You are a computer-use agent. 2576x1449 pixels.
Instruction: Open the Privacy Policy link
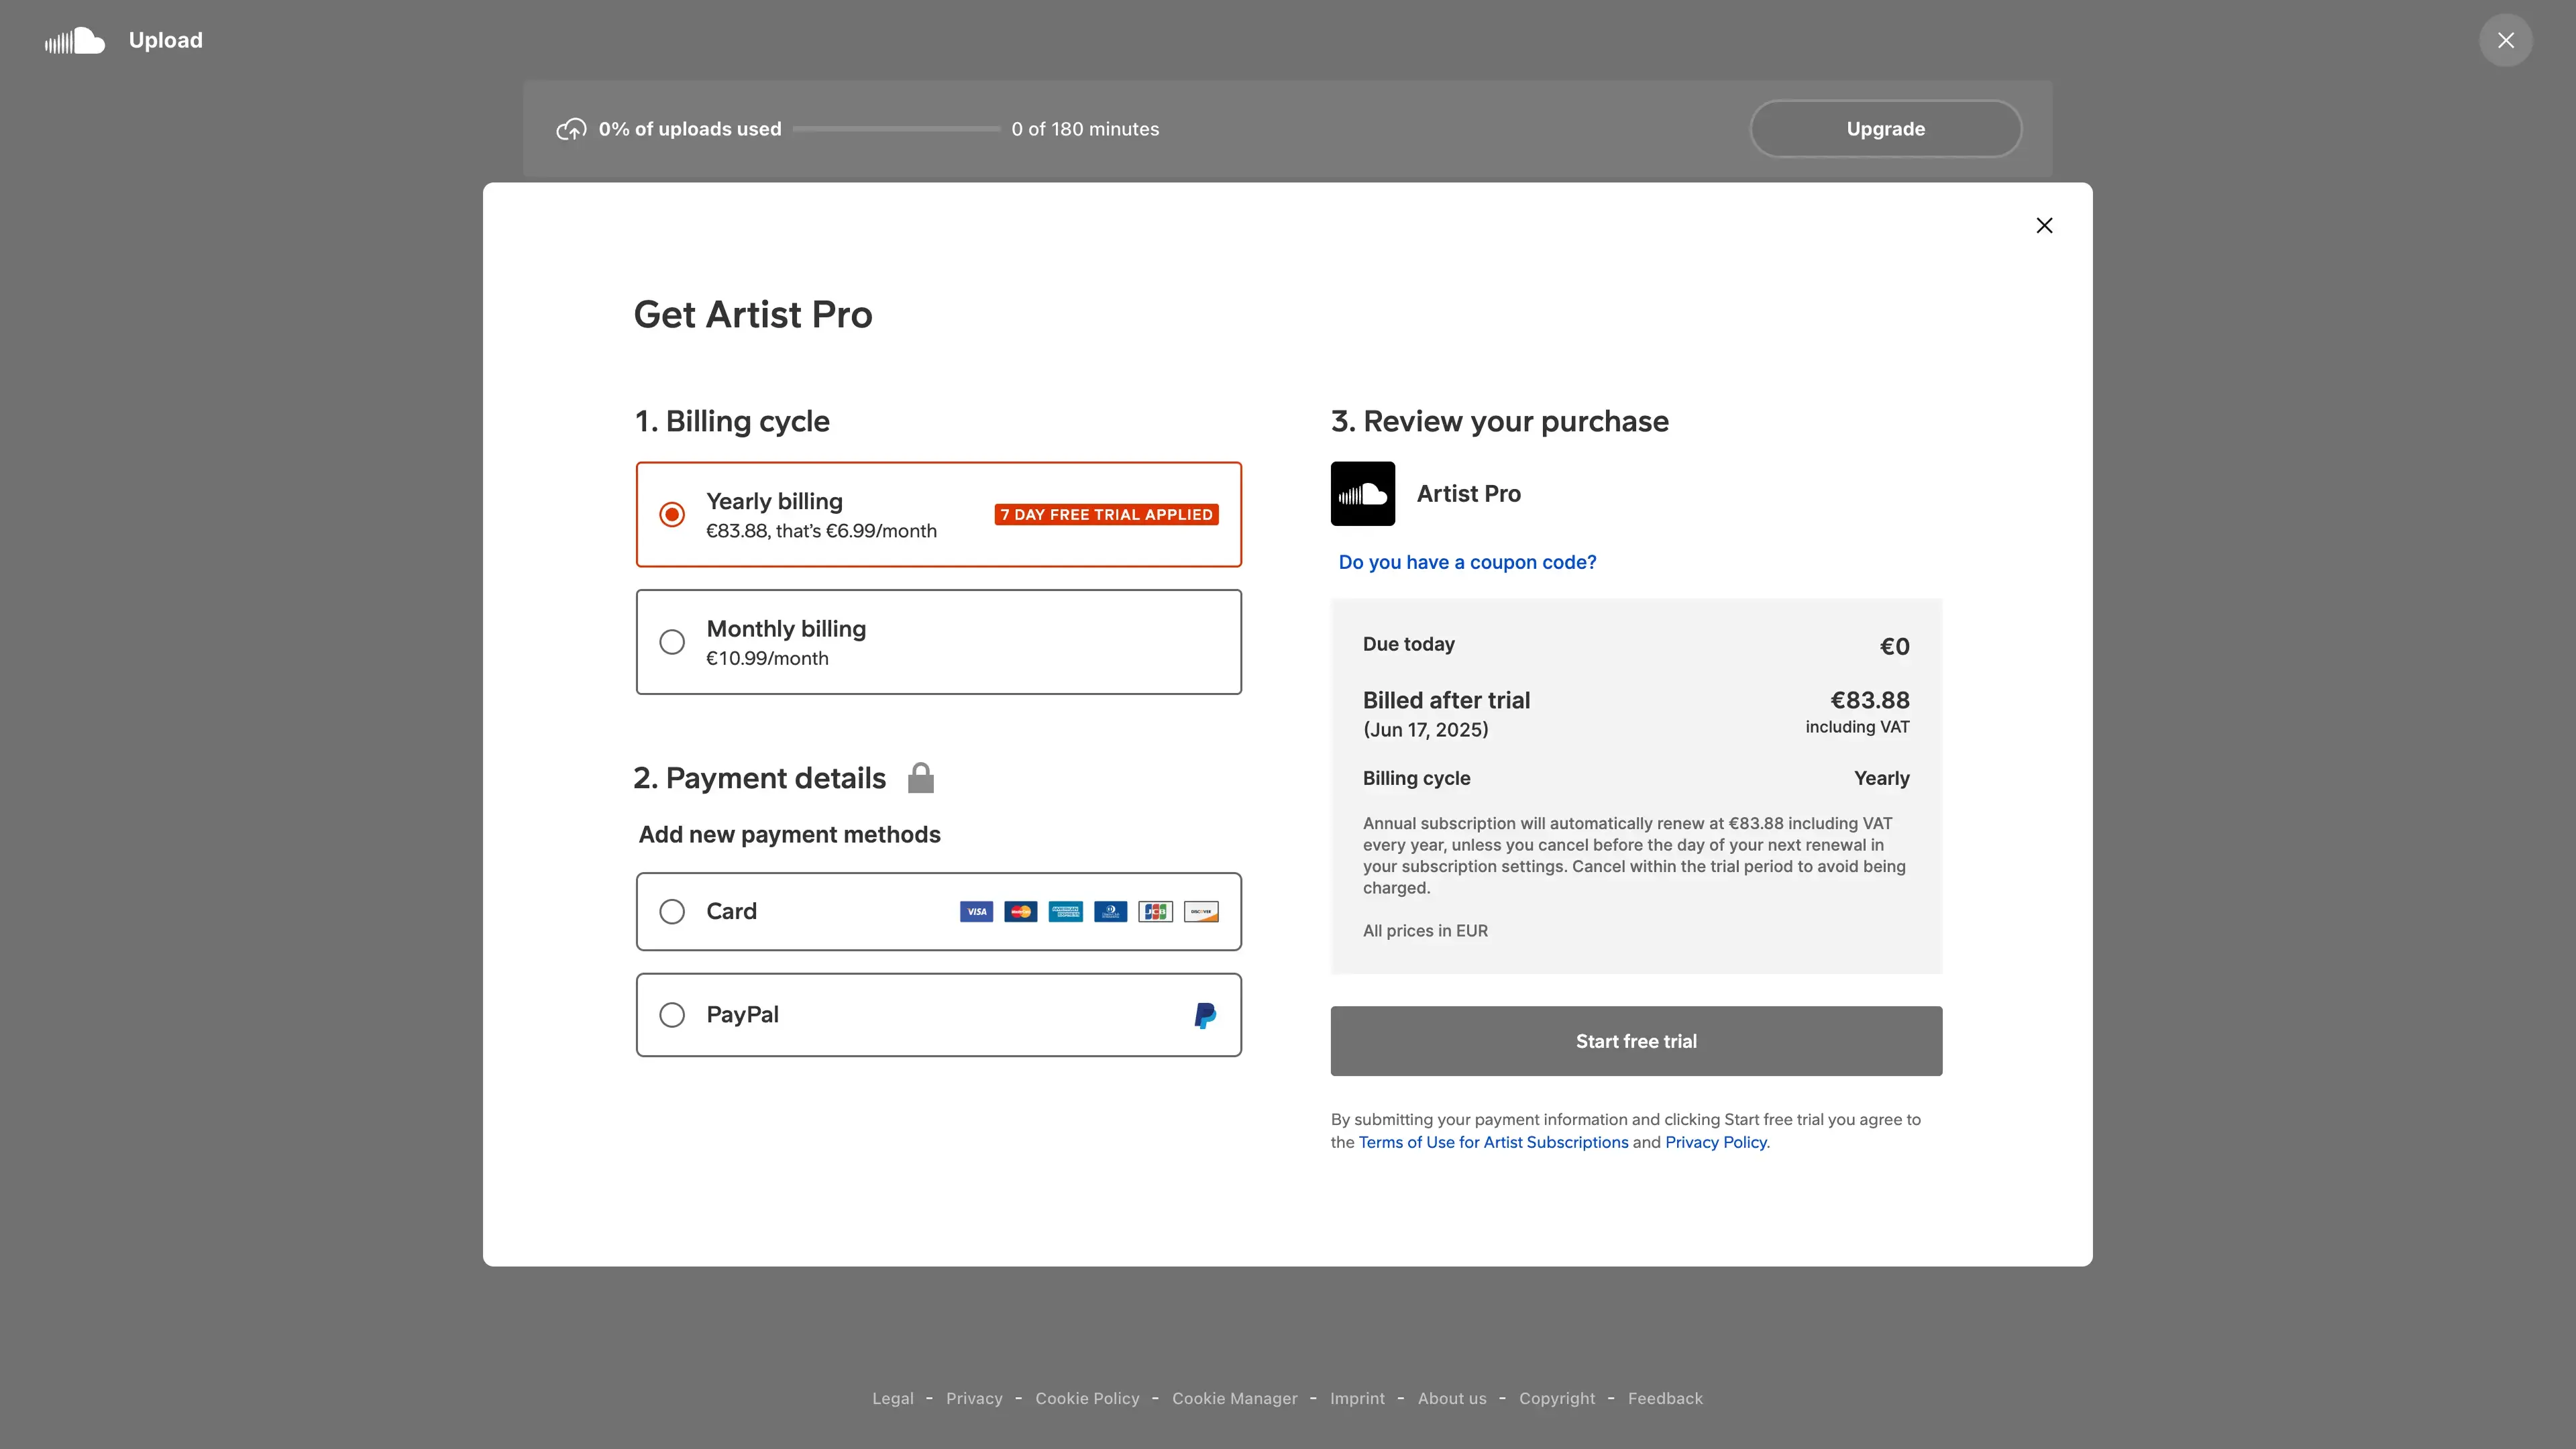(1715, 1142)
